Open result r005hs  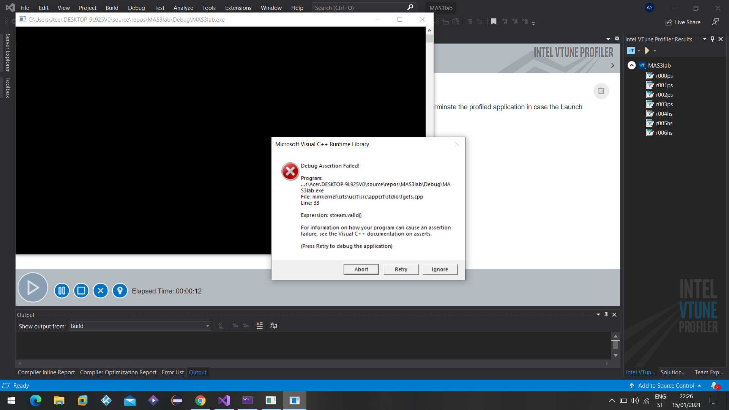(x=664, y=123)
